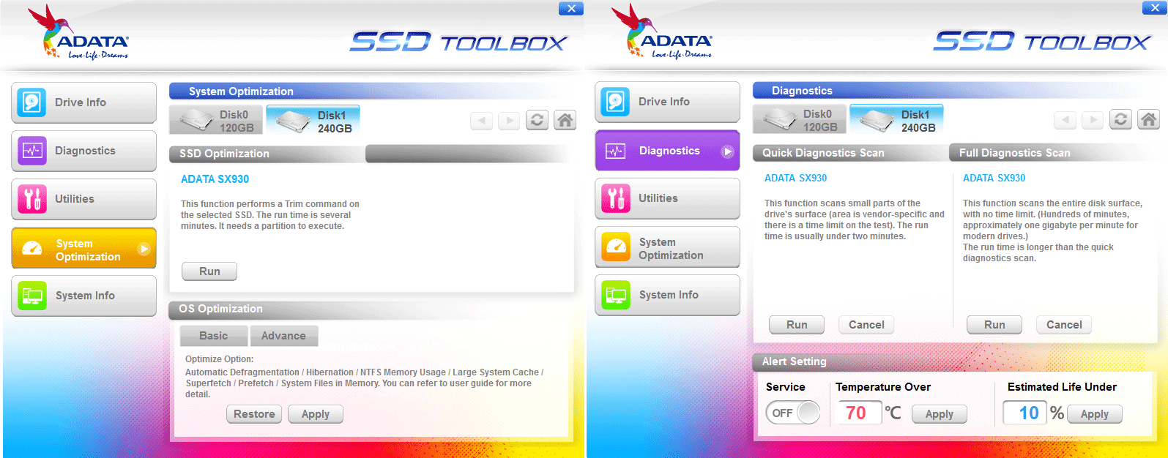Switch to Basic OS optimization tab
Viewport: 1168px width, 458px height.
coord(214,336)
